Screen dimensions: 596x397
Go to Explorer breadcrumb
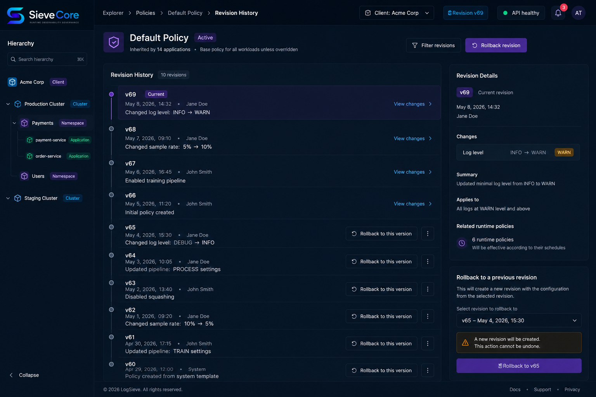(113, 13)
